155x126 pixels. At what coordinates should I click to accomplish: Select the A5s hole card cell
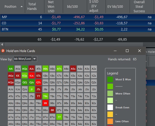(x=73, y=69)
